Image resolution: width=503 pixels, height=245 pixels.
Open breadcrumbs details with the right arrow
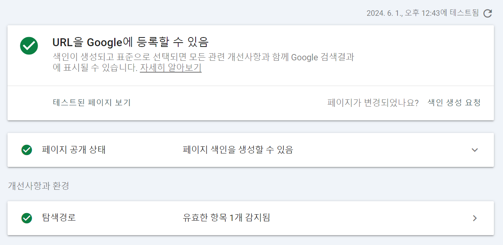[x=475, y=218]
